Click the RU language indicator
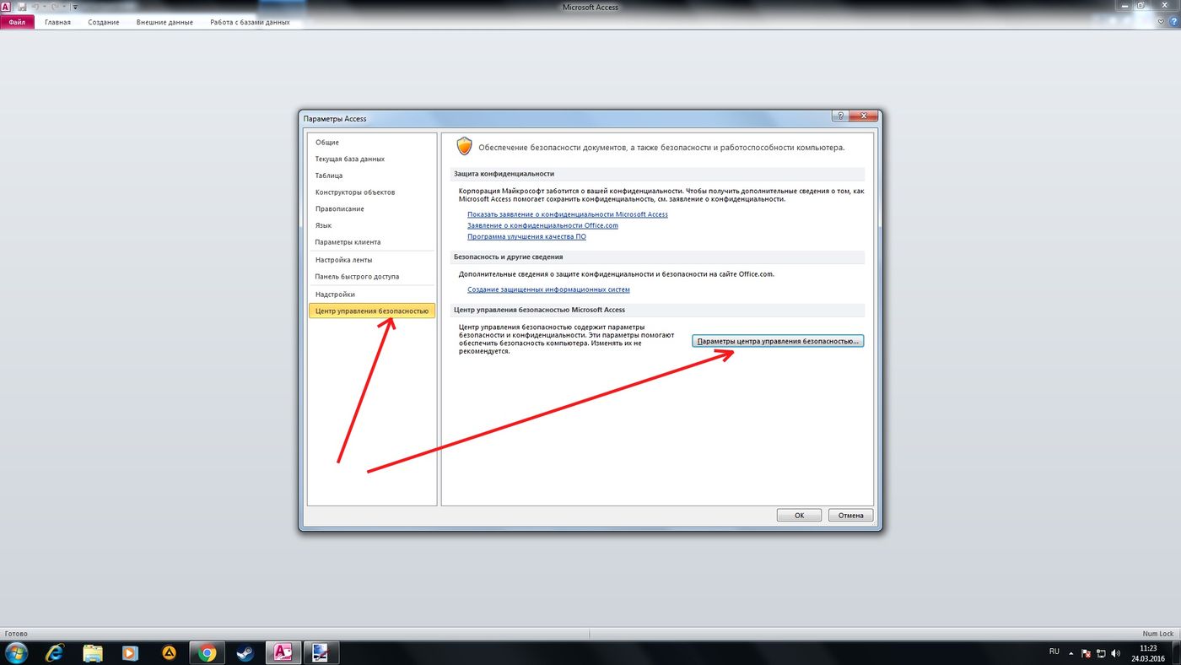Image resolution: width=1181 pixels, height=665 pixels. pyautogui.click(x=1054, y=651)
